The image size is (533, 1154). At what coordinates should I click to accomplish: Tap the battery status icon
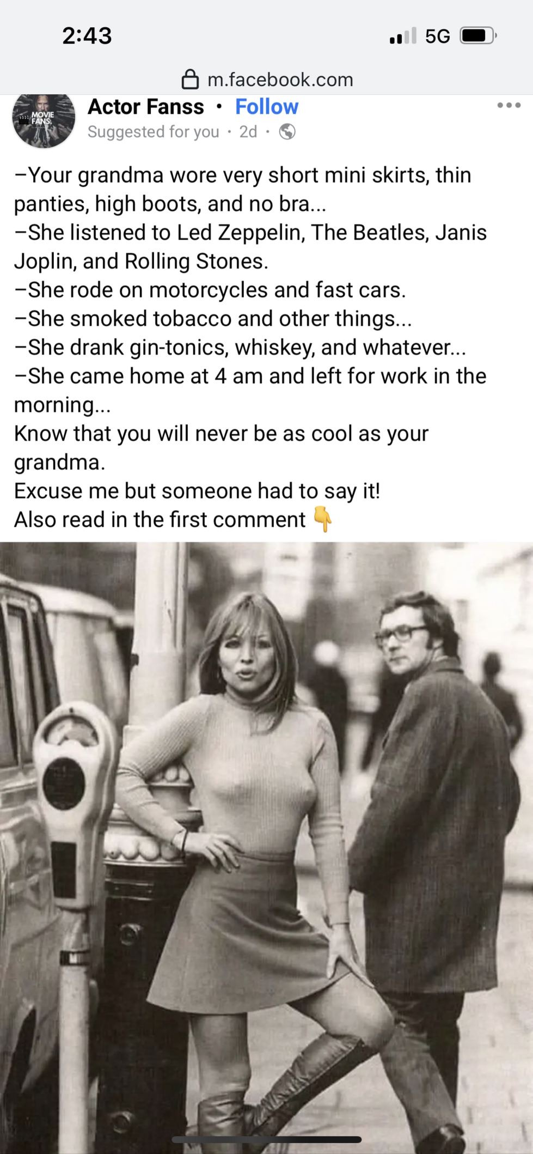[x=478, y=36]
